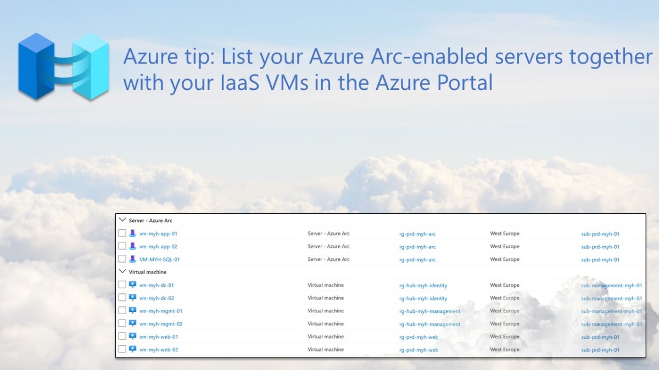Open the sub-management-myh-01 subscription link
659x370 pixels.
[x=611, y=284]
